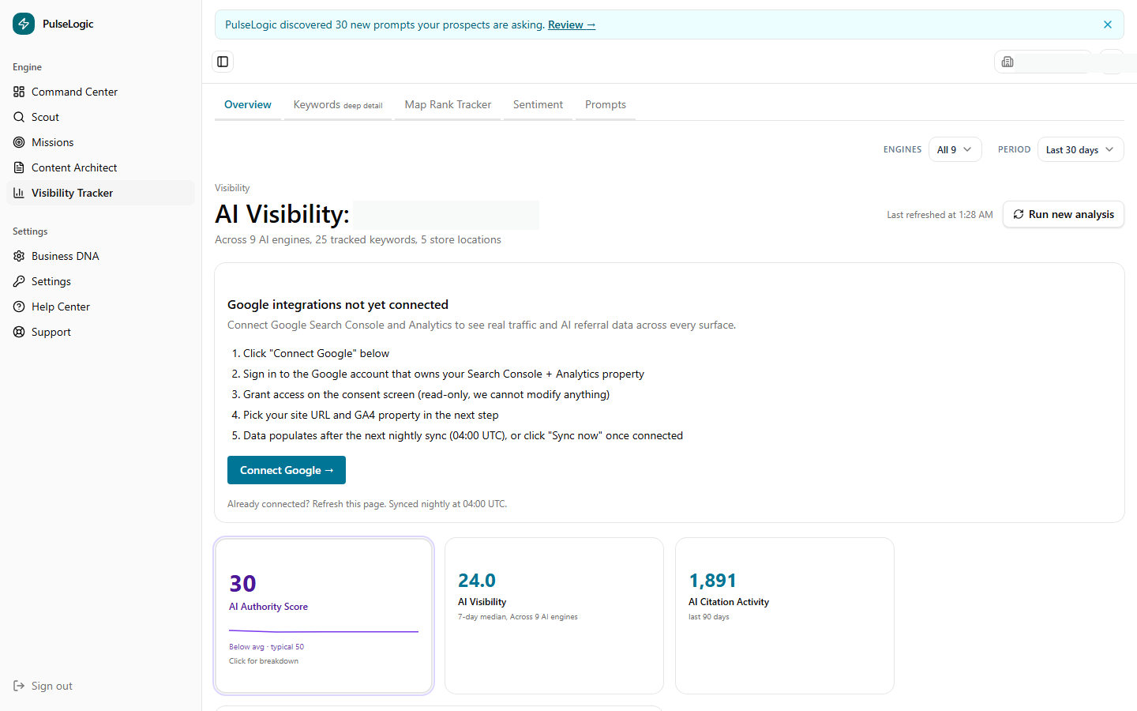Expand the Period Last 30 days dropdown
The height and width of the screenshot is (711, 1137).
tap(1080, 149)
